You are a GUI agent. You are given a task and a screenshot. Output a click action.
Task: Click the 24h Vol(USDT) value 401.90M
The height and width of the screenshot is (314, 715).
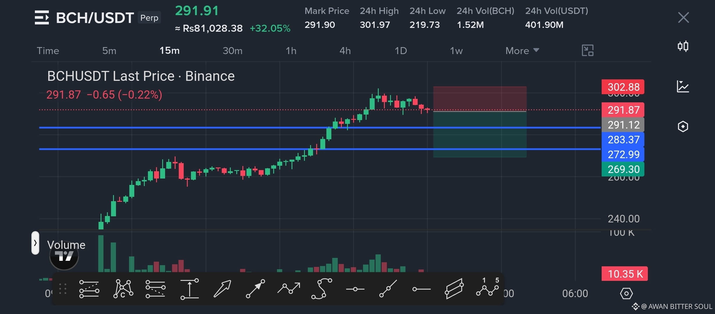coord(544,25)
